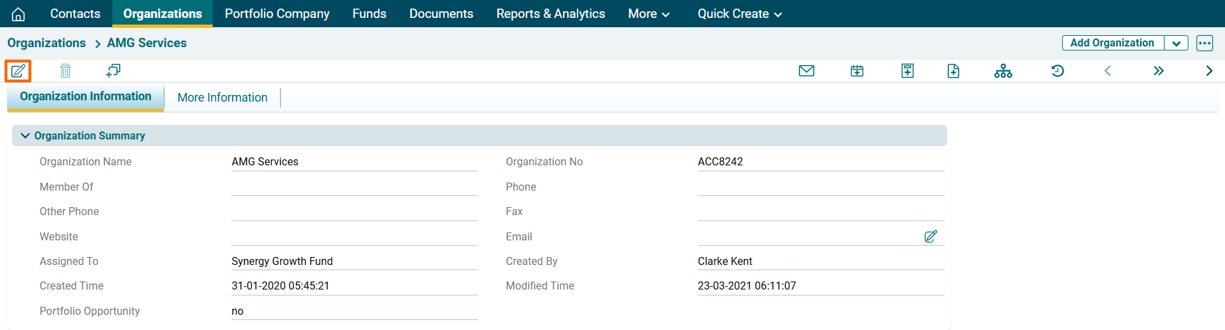Click the edit organization pencil icon
Screen dimensions: 1225x330
pos(18,70)
